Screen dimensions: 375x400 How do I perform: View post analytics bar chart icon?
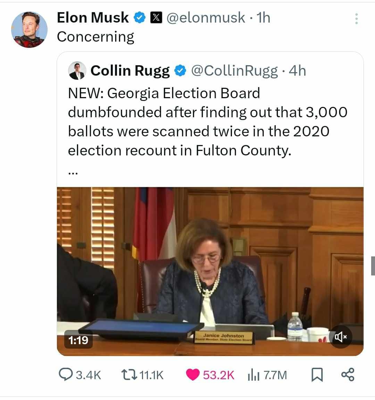(253, 375)
